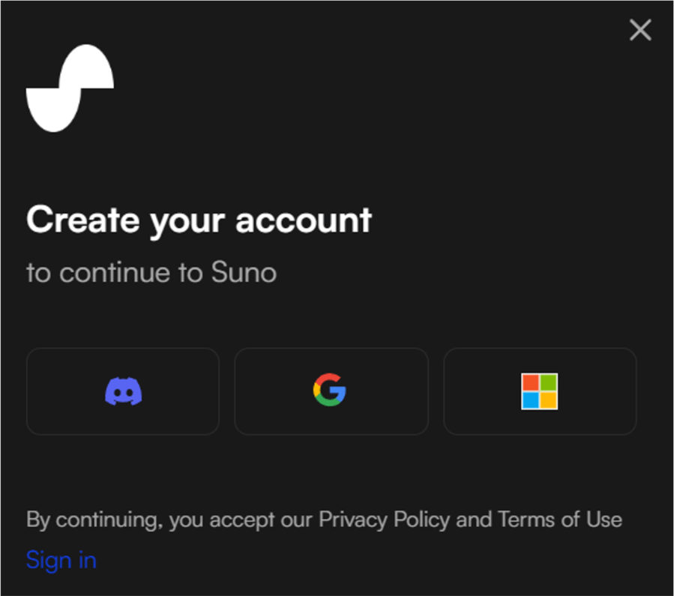Click the Create your account heading
The image size is (674, 596).
199,220
